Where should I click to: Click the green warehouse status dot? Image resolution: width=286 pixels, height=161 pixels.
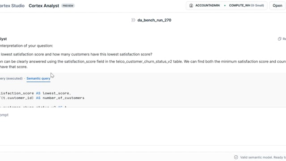coord(225,6)
